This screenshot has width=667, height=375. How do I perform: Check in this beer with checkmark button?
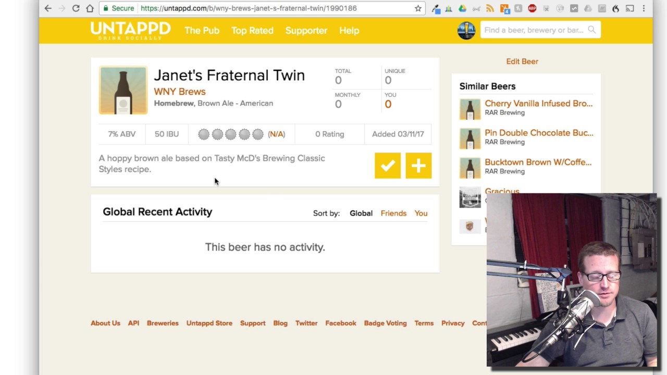[x=388, y=166]
